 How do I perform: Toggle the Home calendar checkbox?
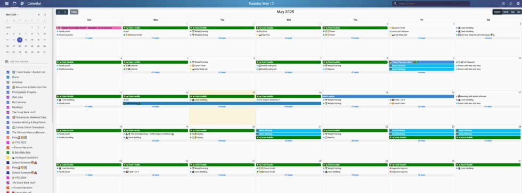pyautogui.click(x=8, y=77)
